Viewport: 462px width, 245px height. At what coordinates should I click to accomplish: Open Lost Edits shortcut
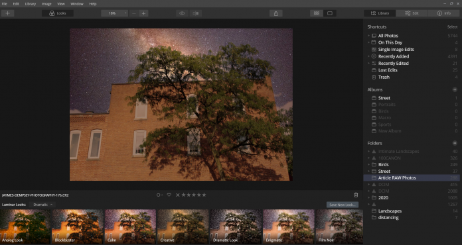[388, 70]
